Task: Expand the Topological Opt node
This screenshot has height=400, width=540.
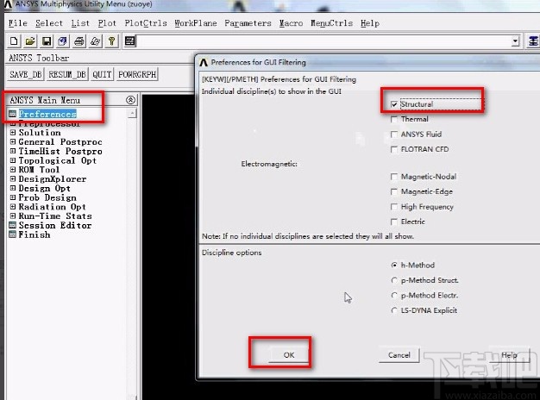Action: [13, 160]
